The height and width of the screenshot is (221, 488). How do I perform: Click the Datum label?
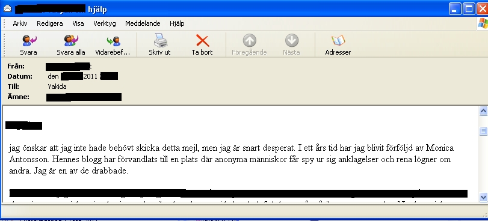(x=20, y=76)
